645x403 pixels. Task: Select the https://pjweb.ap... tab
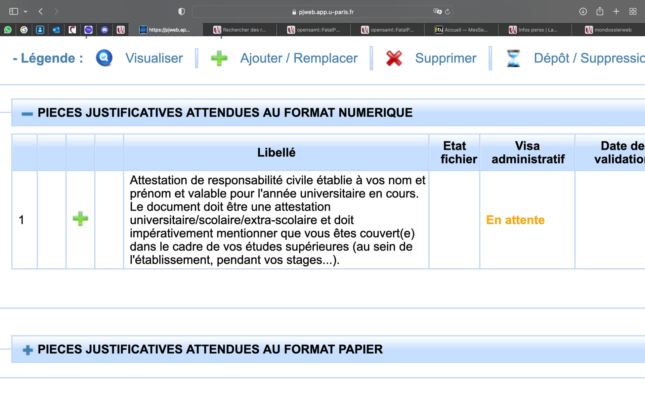[x=166, y=30]
